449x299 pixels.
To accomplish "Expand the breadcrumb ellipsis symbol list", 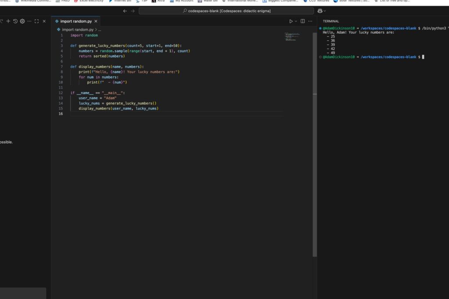I will click(x=100, y=29).
